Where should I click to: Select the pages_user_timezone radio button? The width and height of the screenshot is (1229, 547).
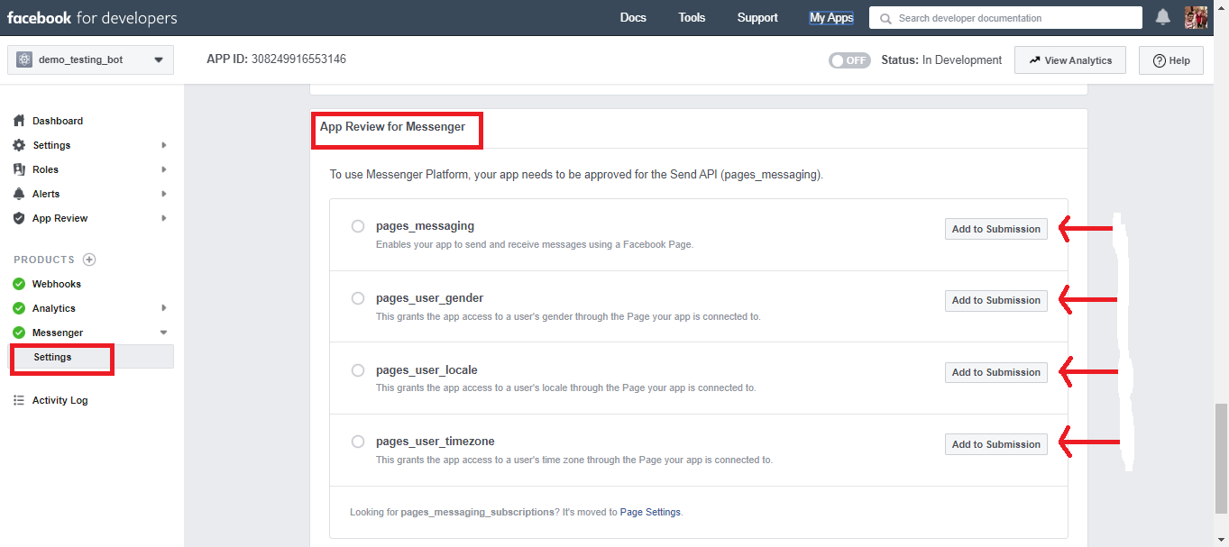[358, 442]
